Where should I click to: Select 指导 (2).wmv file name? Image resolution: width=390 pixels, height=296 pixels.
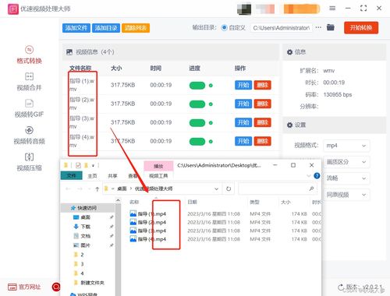point(82,104)
